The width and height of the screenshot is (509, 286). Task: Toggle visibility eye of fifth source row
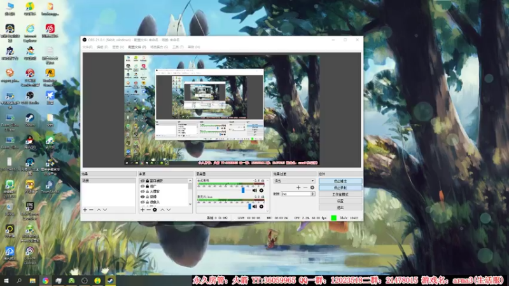tap(143, 202)
